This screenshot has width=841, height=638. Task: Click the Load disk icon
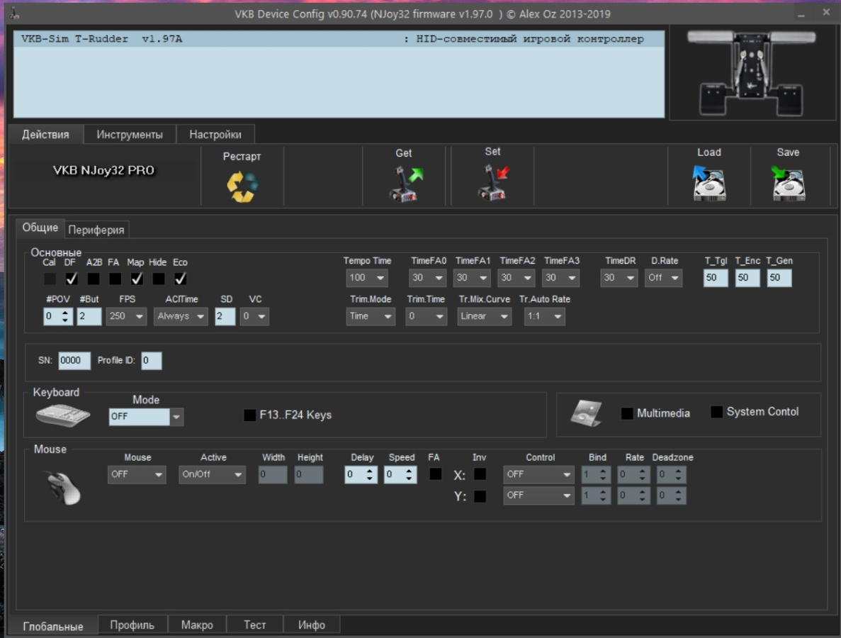pyautogui.click(x=709, y=183)
